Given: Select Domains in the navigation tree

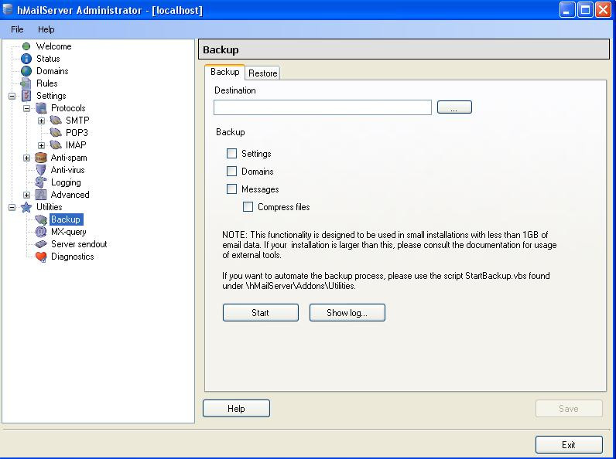Looking at the screenshot, I should click(53, 71).
